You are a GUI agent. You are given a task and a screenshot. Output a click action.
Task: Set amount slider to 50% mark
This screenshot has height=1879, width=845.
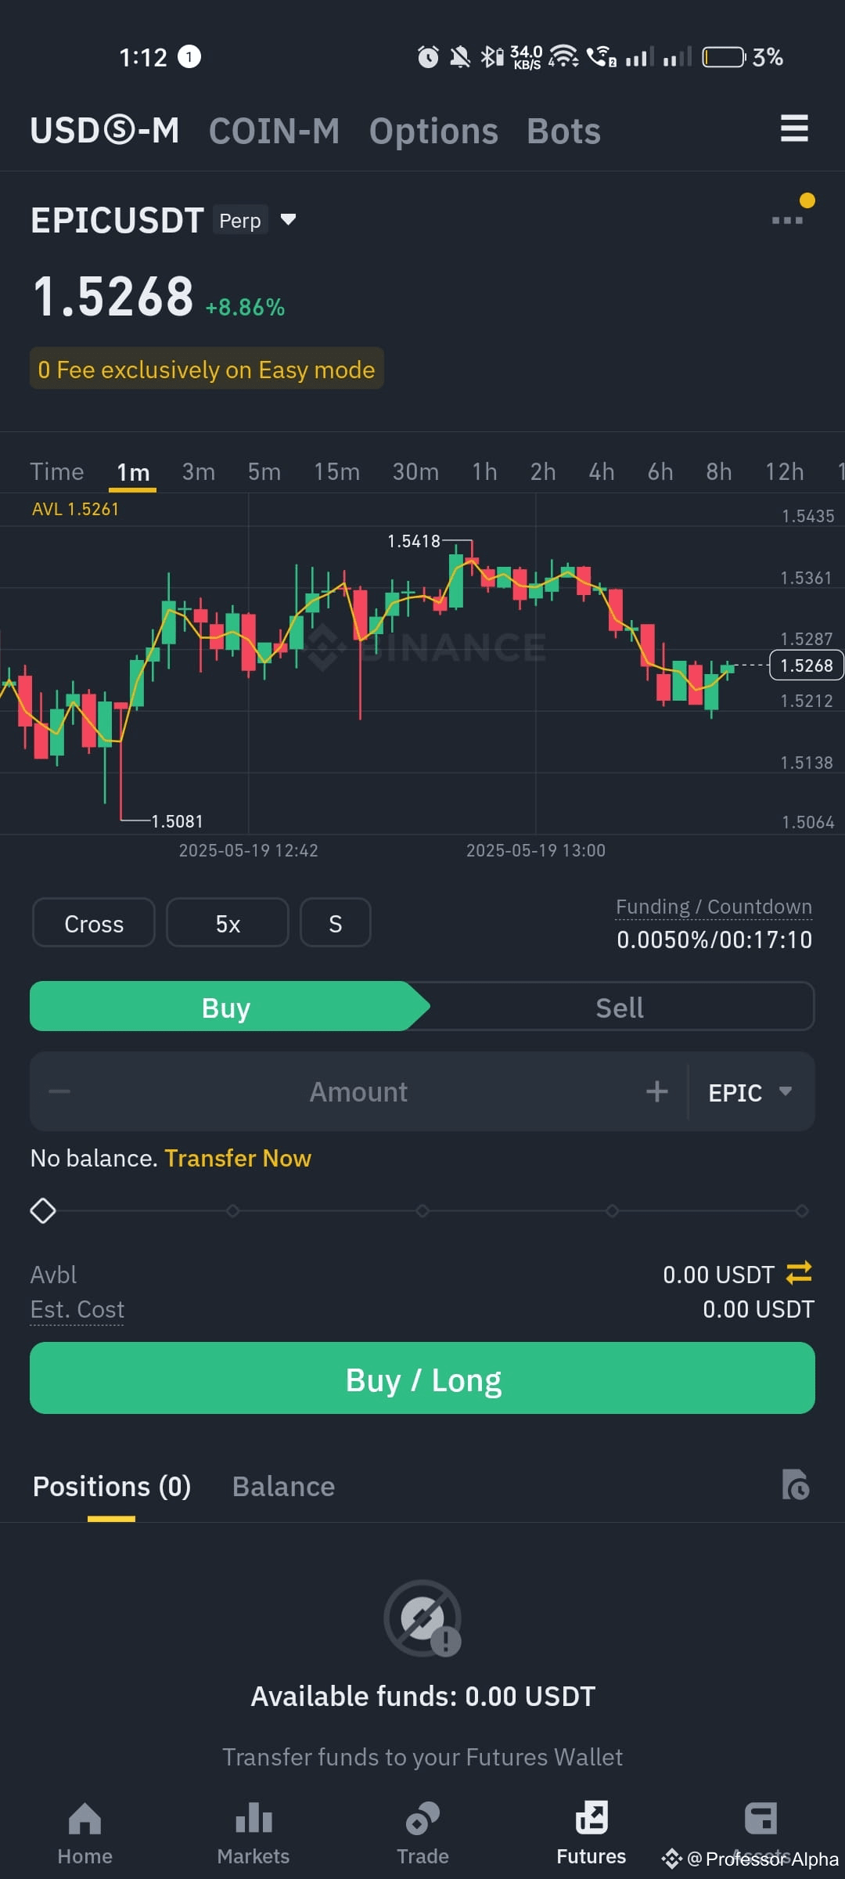pyautogui.click(x=422, y=1210)
